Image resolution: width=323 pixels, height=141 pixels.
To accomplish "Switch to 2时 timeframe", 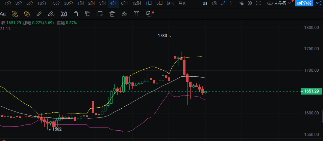I will click(92, 3).
